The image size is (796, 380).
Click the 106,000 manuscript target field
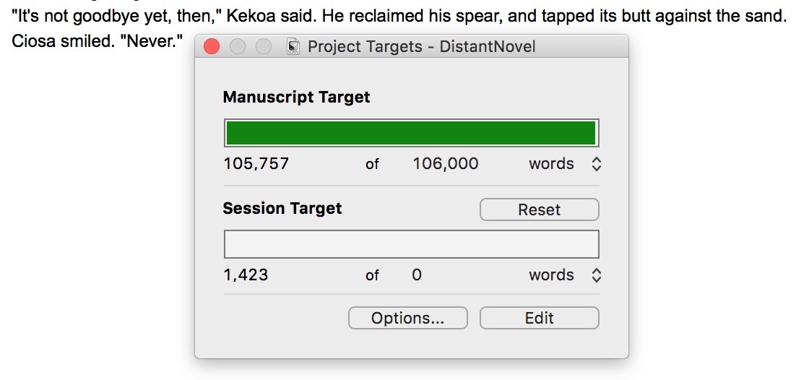click(x=445, y=164)
